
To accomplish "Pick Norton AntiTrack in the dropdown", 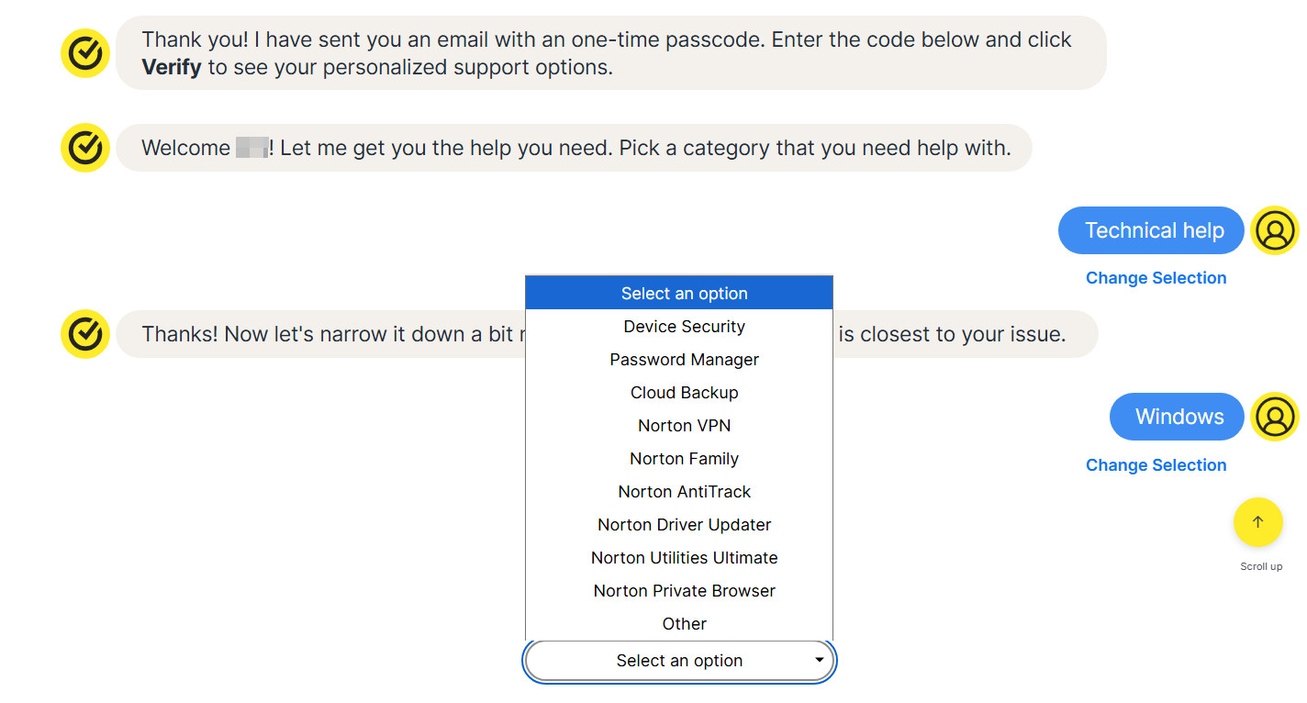I will point(684,492).
